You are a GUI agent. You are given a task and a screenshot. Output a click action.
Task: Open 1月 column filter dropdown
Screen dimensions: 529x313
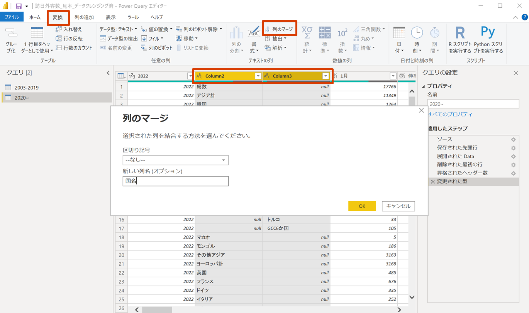[393, 76]
